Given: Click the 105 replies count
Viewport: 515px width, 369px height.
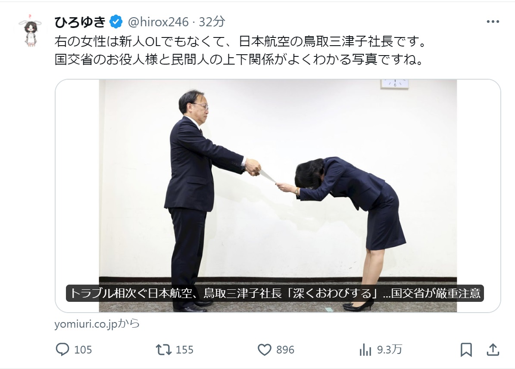Looking at the screenshot, I should click(x=83, y=350).
